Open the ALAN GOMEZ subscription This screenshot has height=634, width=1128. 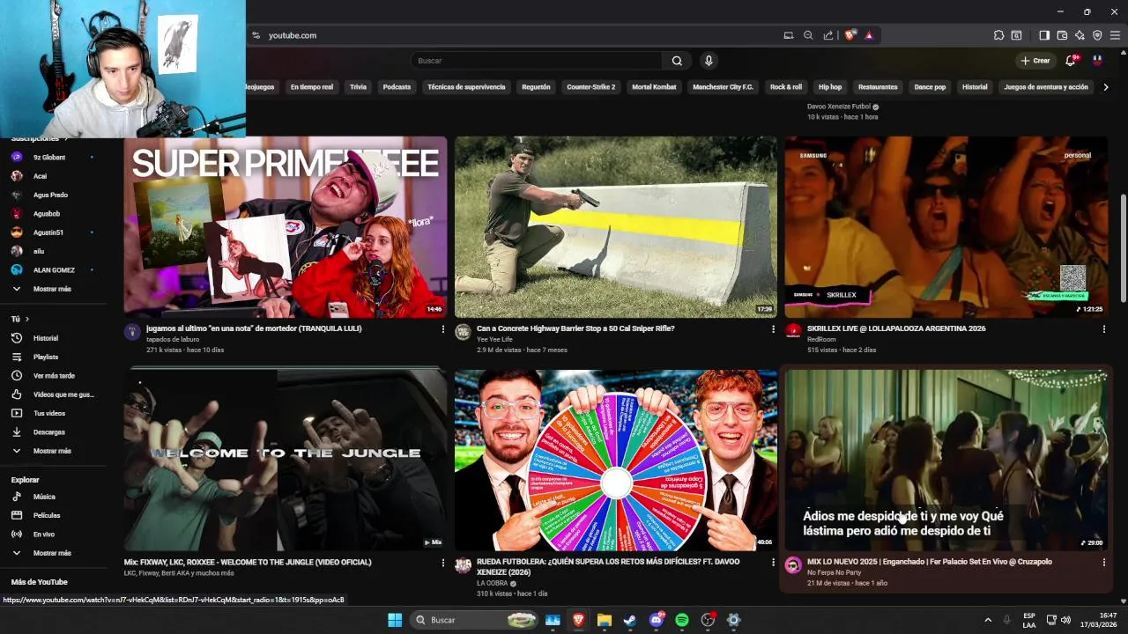click(53, 270)
